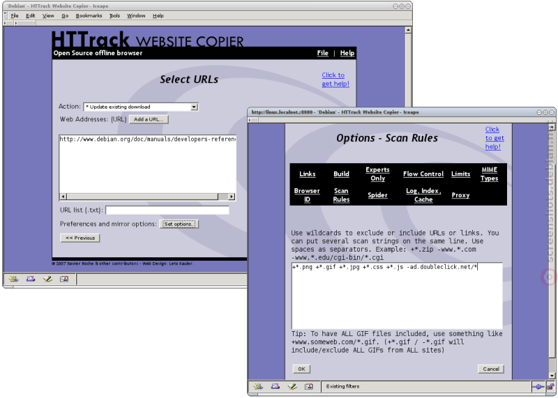
Task: Switch to the Scan Rules options tab
Action: [341, 195]
